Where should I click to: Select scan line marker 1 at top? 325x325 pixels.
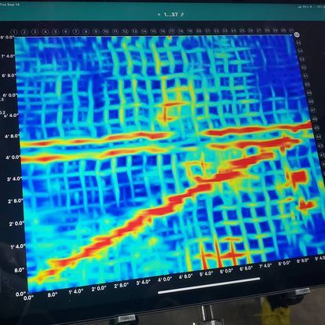click(14, 32)
